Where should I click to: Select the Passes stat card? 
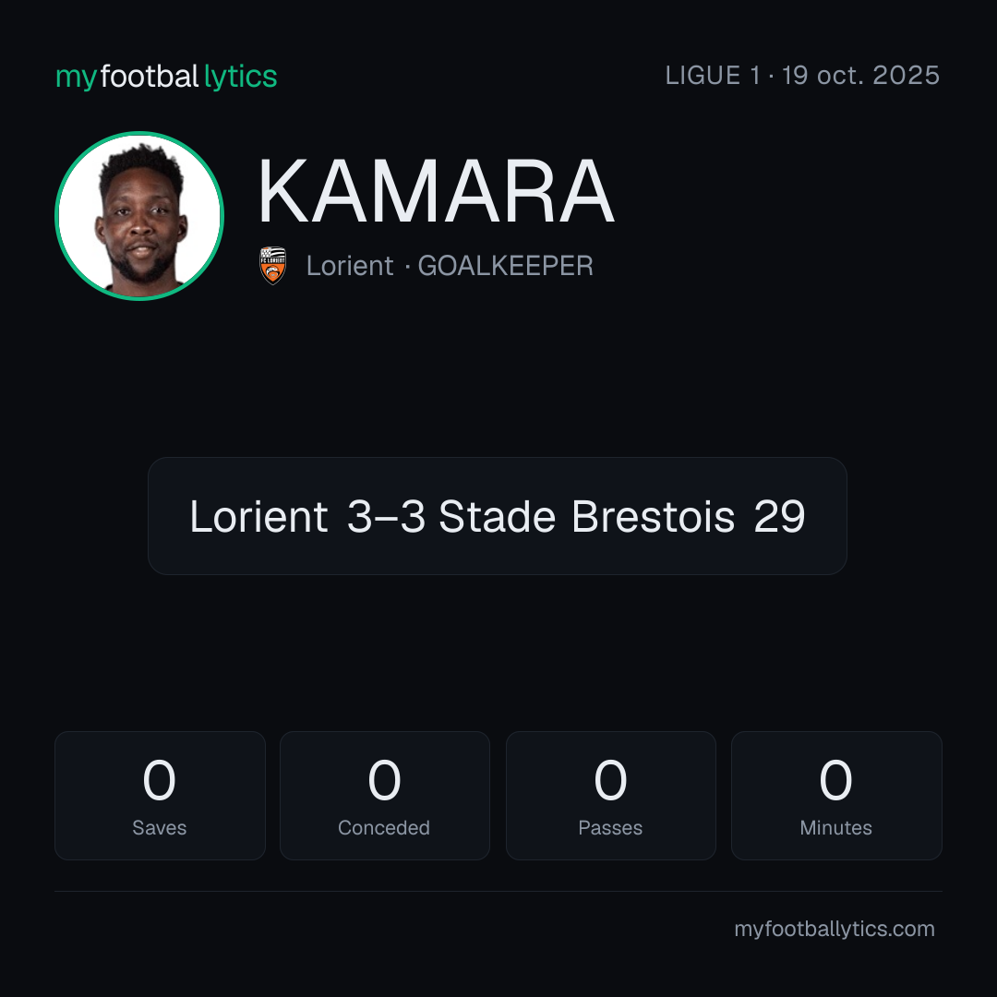click(x=610, y=796)
